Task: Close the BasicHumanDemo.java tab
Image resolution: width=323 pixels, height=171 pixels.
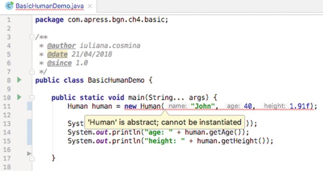Action: pyautogui.click(x=90, y=6)
